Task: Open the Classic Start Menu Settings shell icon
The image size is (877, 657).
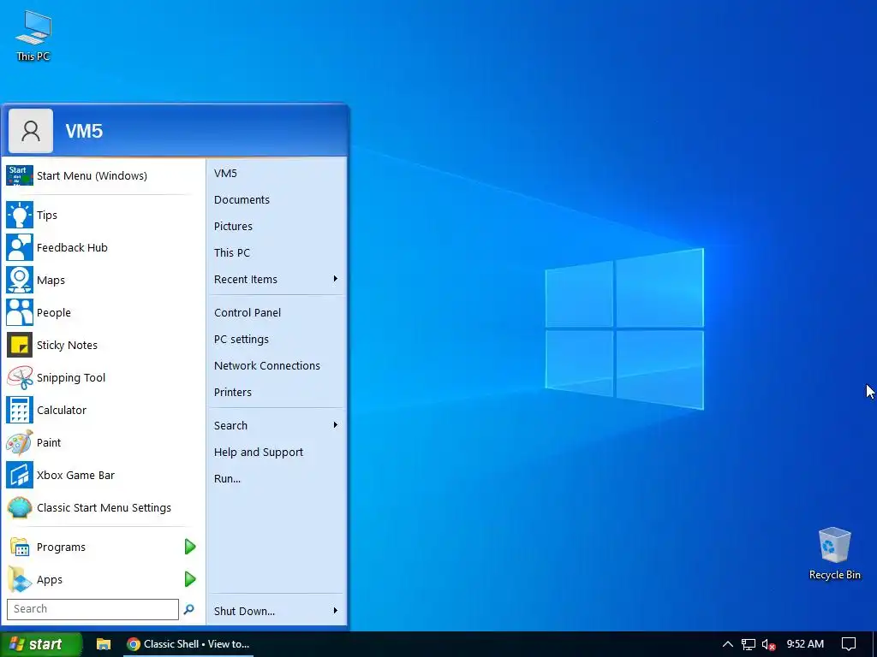Action: (x=20, y=508)
